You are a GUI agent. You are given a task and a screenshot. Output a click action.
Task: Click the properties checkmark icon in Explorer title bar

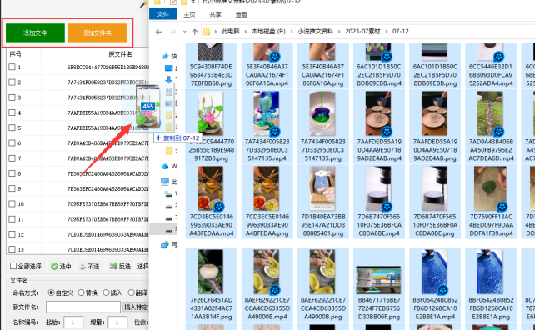coord(173,2)
